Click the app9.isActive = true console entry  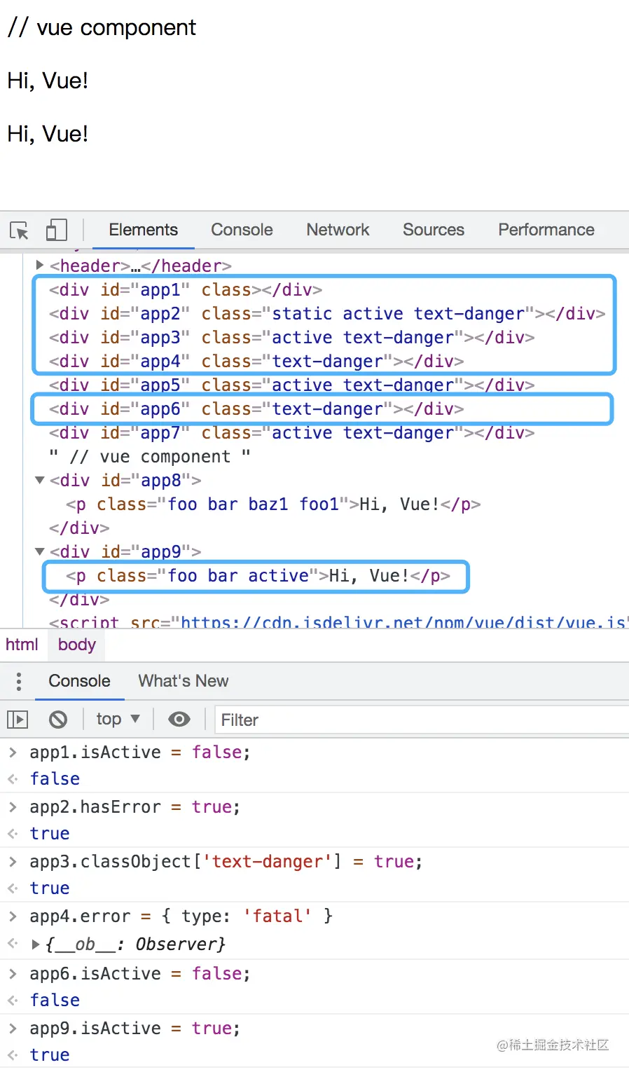coord(135,1029)
